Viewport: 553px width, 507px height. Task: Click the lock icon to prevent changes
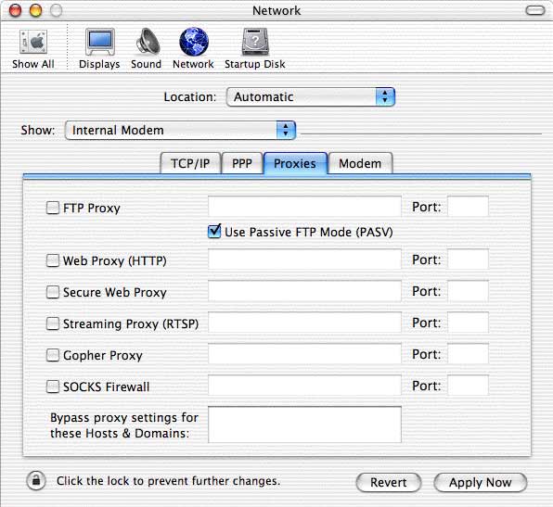pos(36,480)
